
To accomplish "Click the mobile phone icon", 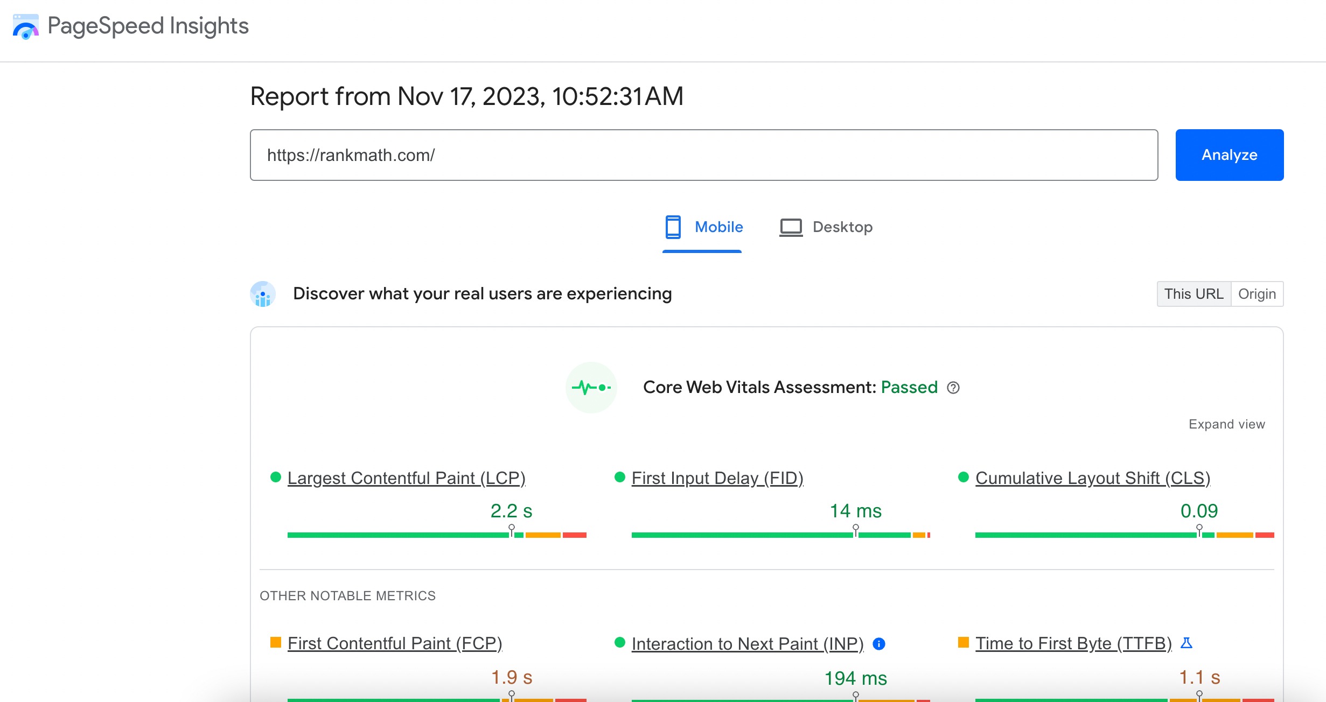I will click(x=673, y=227).
